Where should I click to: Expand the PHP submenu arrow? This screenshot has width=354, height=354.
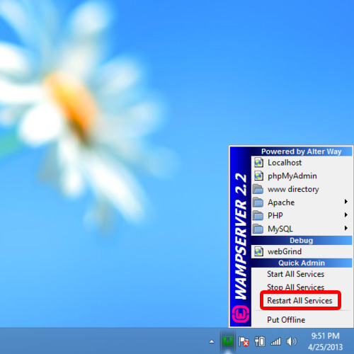346,215
